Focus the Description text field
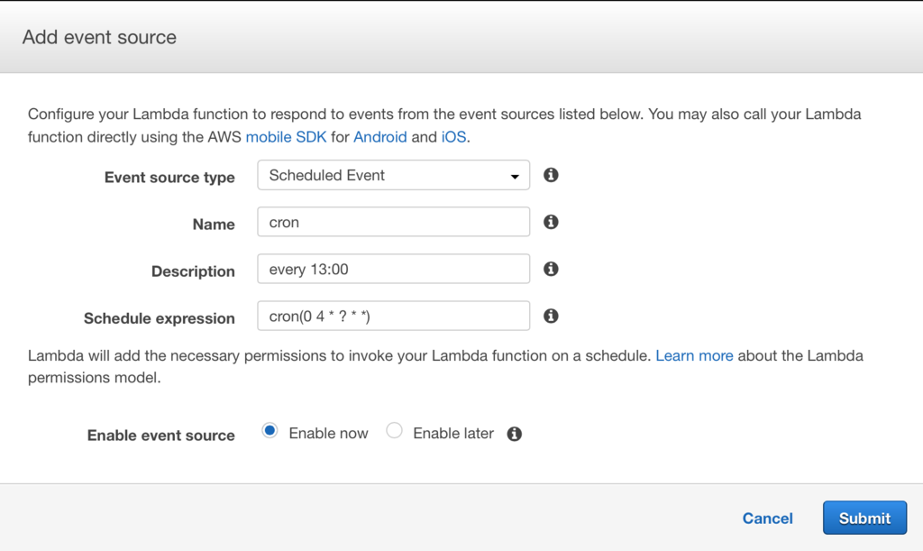Screen dimensions: 923x551 [393, 269]
